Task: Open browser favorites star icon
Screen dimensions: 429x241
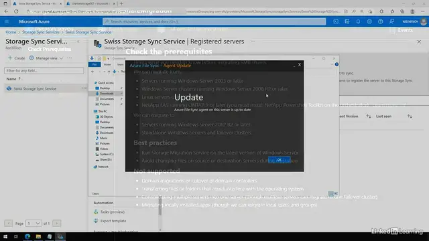Action: pos(392,11)
